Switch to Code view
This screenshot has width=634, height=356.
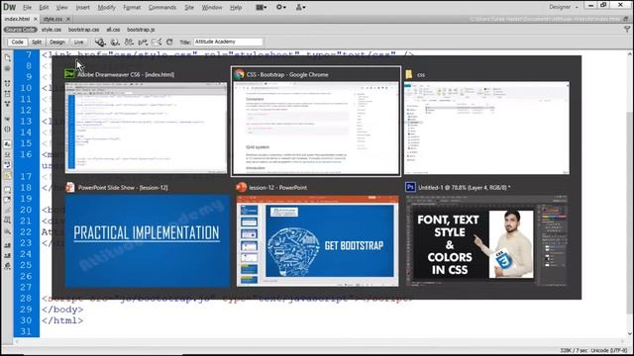[x=17, y=42]
